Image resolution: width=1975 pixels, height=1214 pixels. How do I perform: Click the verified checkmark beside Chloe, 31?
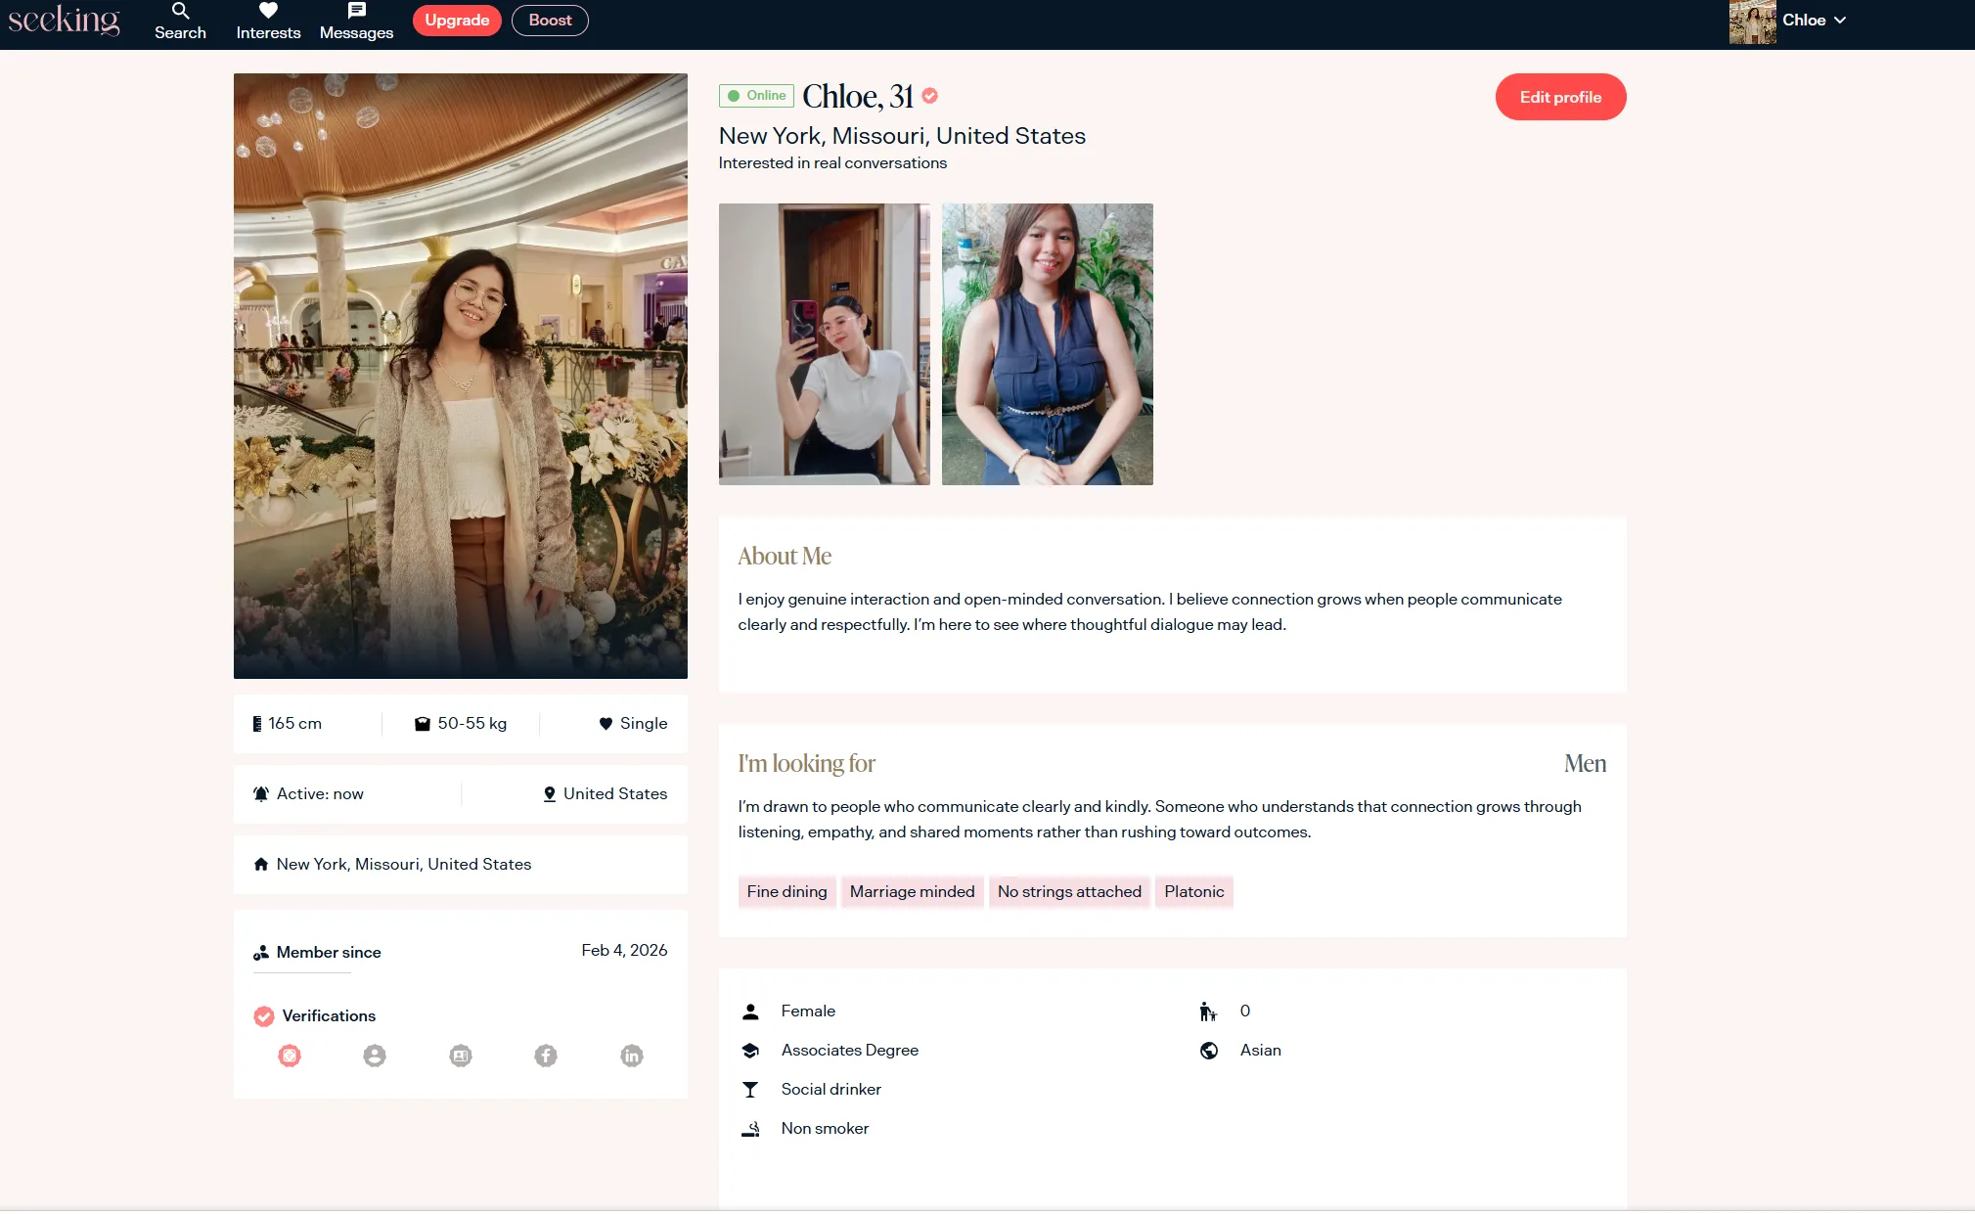coord(930,96)
